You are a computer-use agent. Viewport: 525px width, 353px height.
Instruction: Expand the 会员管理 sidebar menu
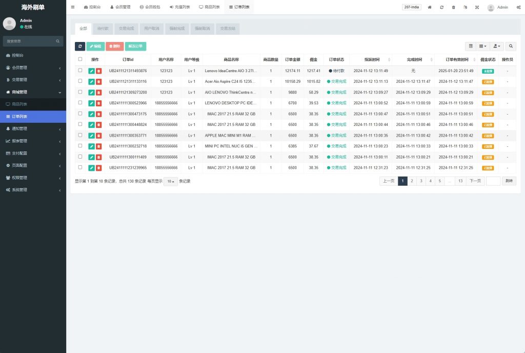[33, 68]
